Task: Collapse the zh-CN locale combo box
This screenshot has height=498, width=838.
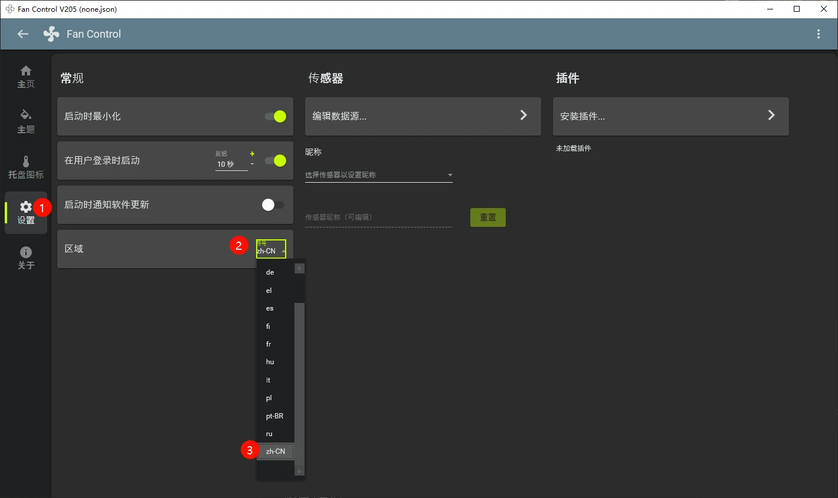Action: point(271,249)
